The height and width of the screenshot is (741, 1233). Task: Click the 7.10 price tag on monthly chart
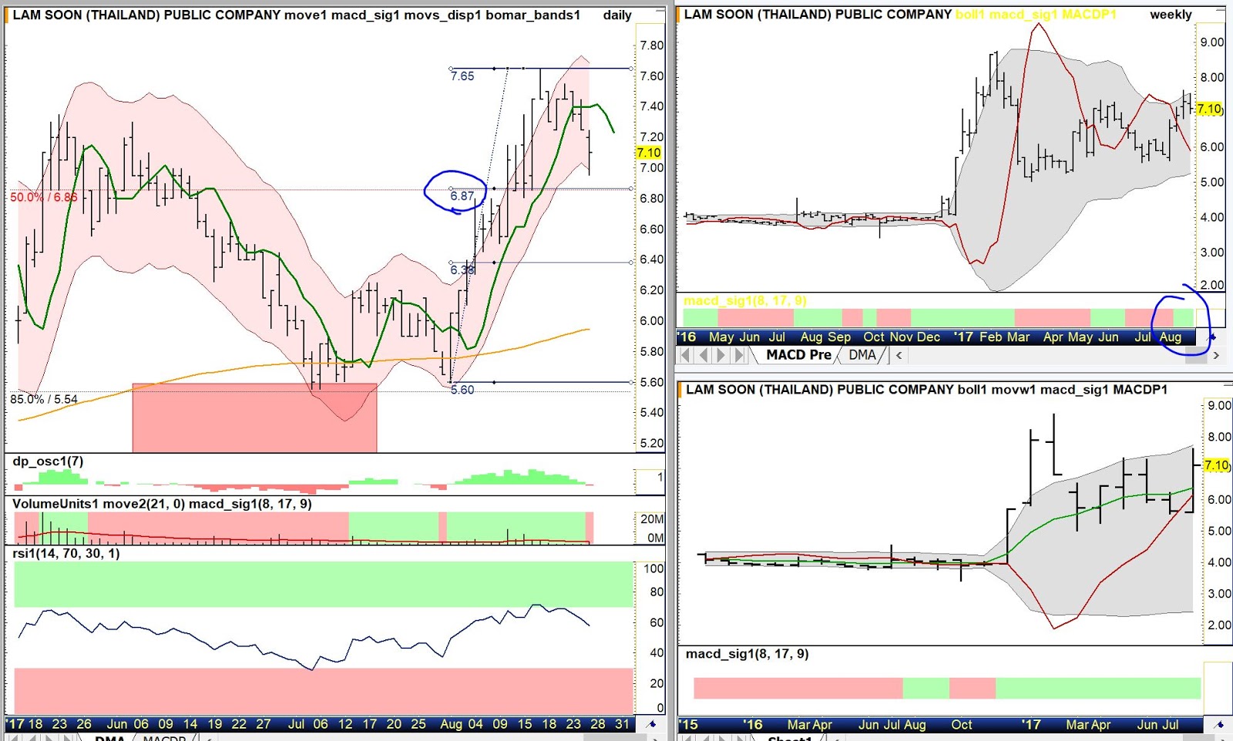pyautogui.click(x=1217, y=465)
